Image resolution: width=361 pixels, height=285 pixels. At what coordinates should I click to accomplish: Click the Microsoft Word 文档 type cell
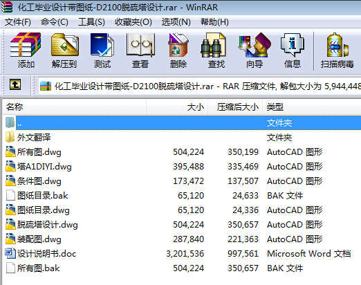point(309,254)
